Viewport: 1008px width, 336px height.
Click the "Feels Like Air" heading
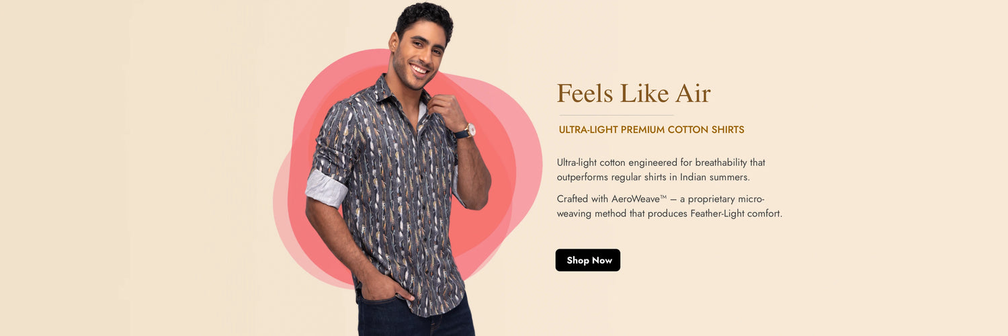point(634,93)
